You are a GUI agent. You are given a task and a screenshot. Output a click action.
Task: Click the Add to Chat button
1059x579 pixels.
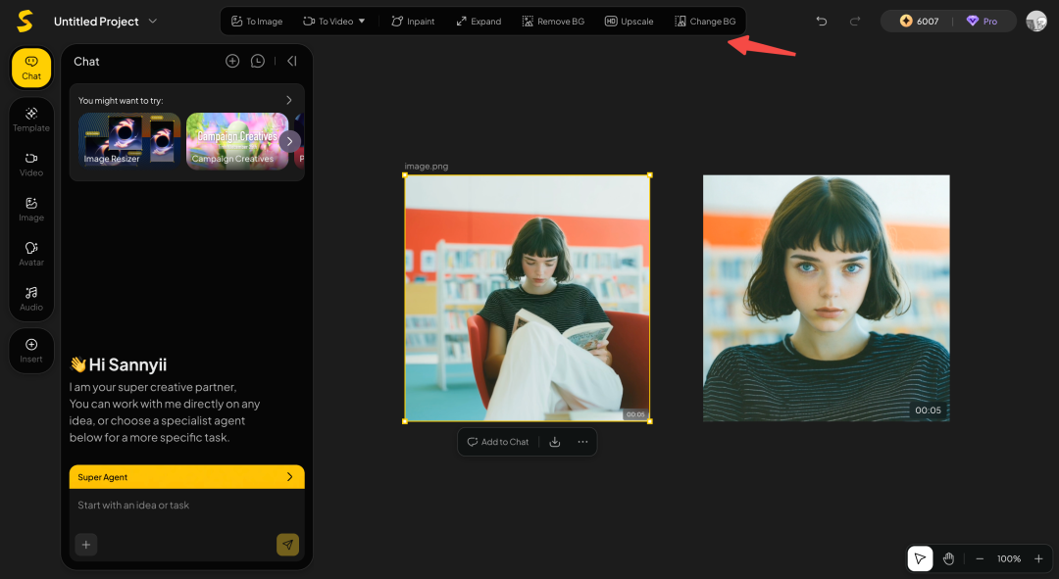pyautogui.click(x=498, y=442)
